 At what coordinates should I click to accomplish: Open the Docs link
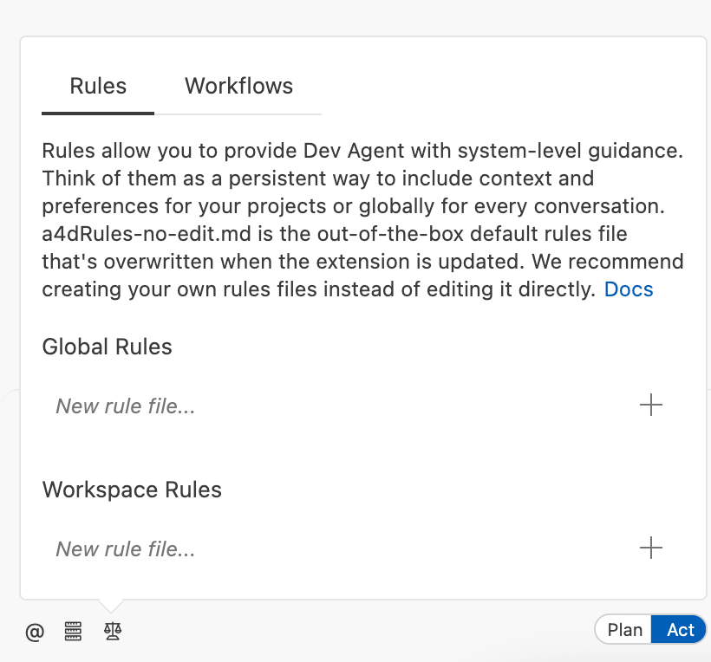click(x=629, y=289)
